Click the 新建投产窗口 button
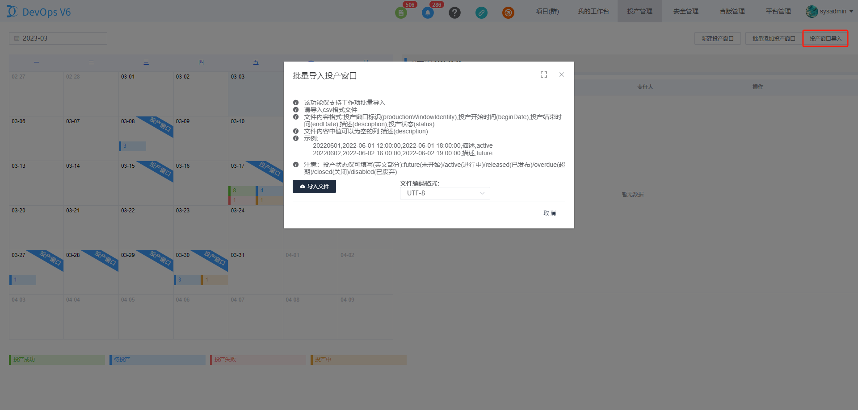Viewport: 858px width, 410px height. click(717, 39)
